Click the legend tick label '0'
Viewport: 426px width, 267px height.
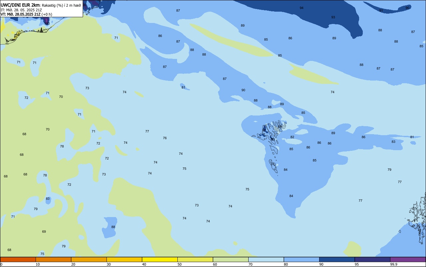[x=1, y=264]
